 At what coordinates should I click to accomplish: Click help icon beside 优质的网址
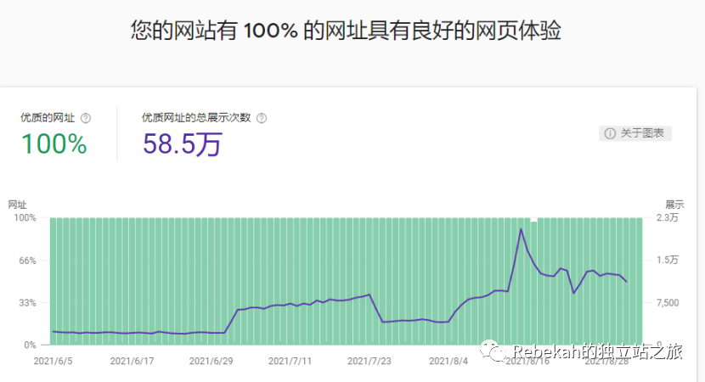pyautogui.click(x=86, y=118)
